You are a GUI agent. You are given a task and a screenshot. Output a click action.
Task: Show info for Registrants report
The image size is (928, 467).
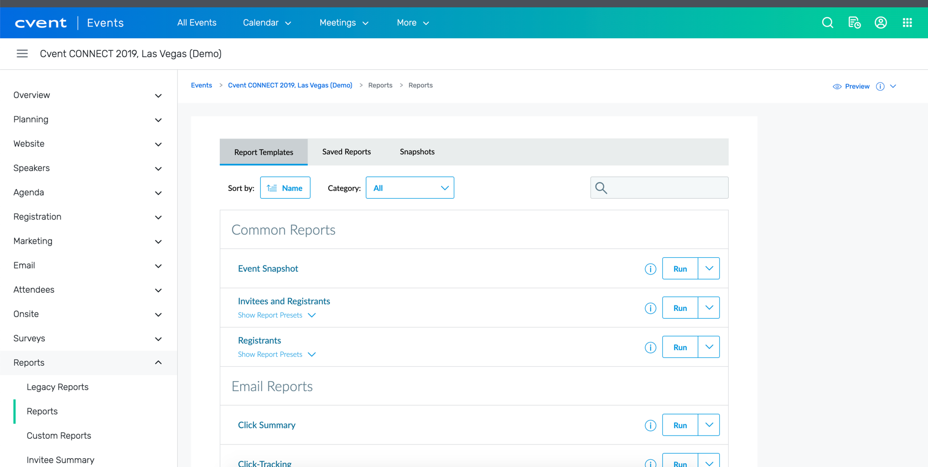[x=650, y=347]
